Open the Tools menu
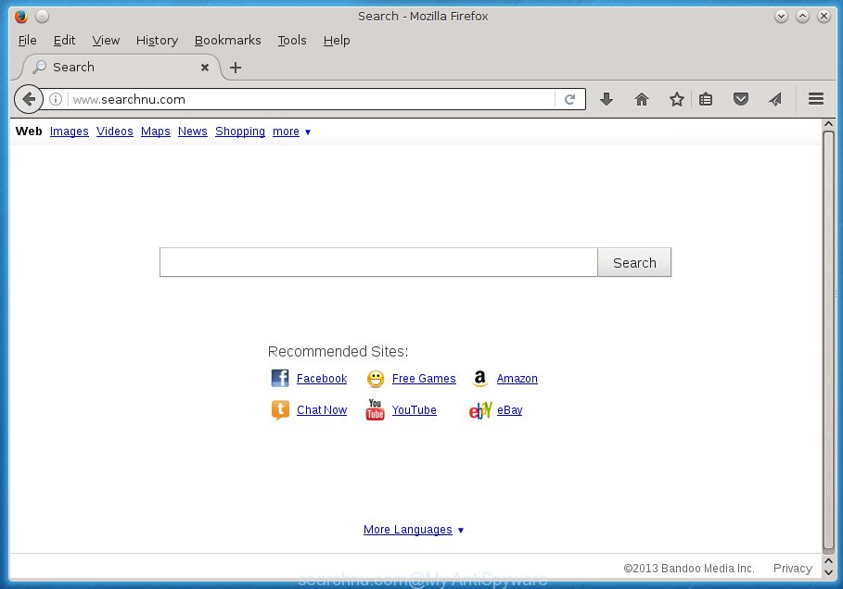Screen dimensions: 843x589 pyautogui.click(x=292, y=40)
